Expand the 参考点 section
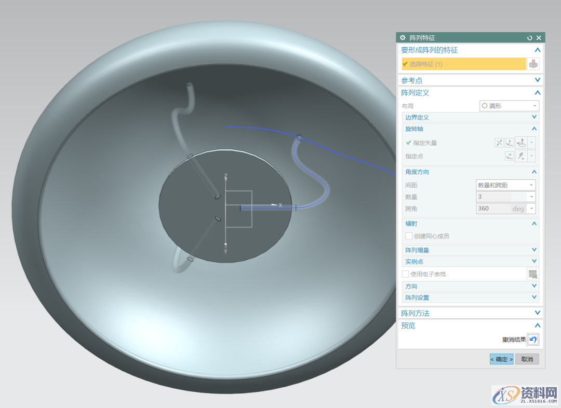Viewport: 561px width, 408px height. tap(538, 80)
